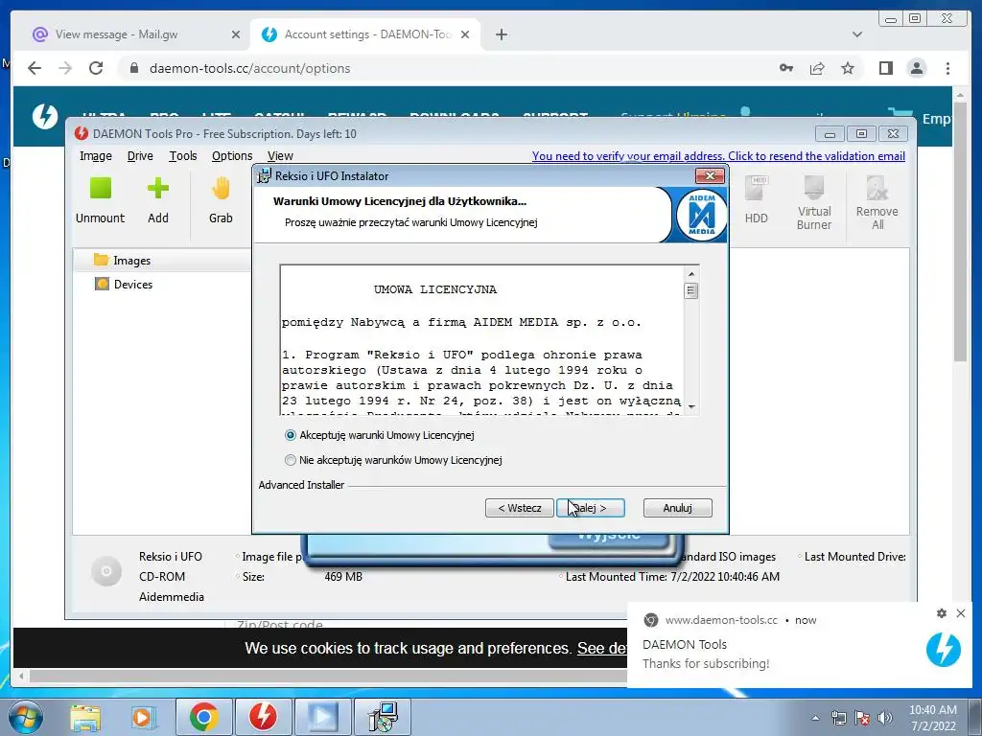Select Devices in the tree
982x736 pixels.
124,284
